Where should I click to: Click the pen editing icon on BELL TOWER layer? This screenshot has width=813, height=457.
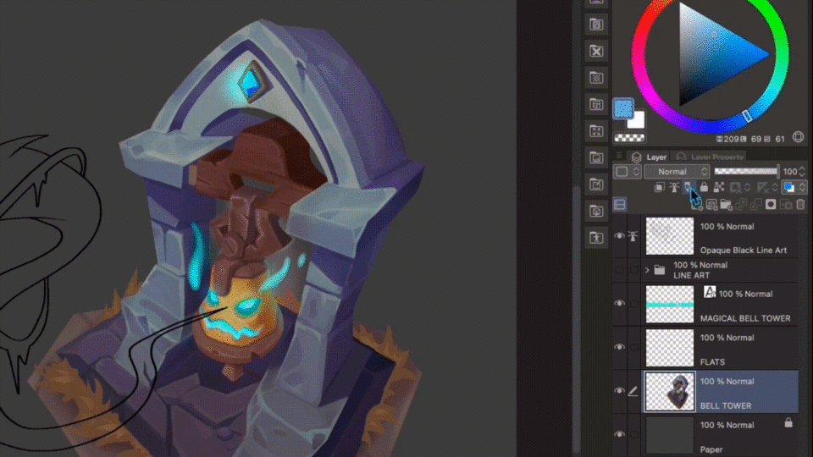633,391
